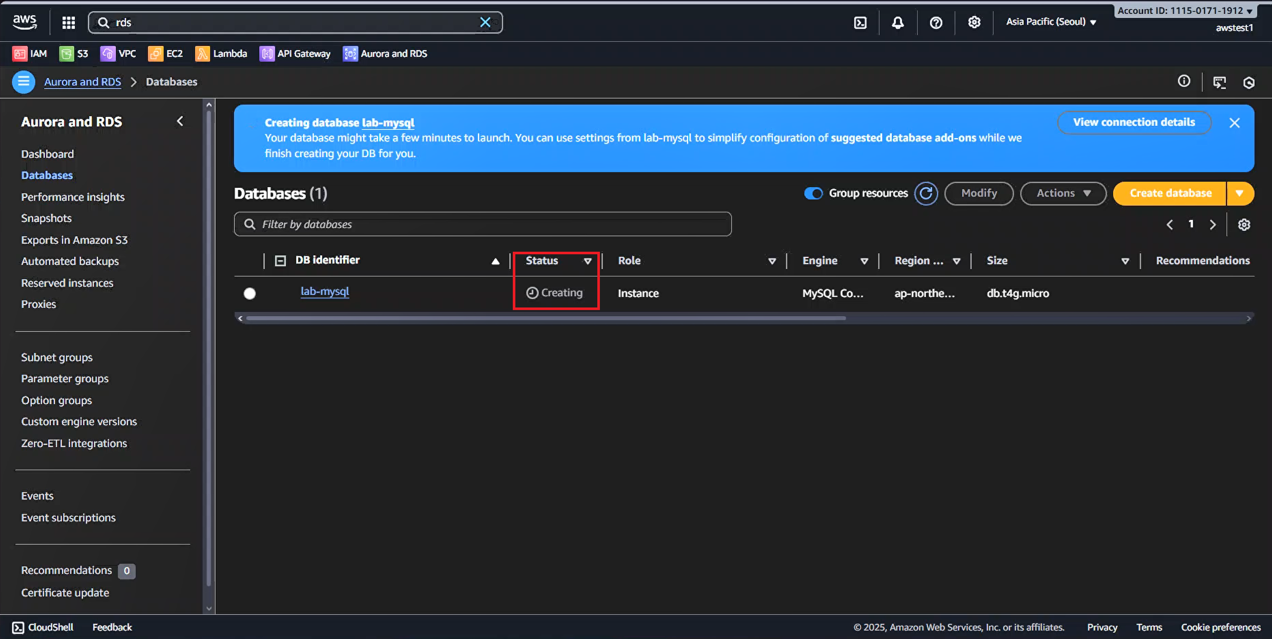
Task: Expand the Create database split arrow
Action: (x=1239, y=193)
